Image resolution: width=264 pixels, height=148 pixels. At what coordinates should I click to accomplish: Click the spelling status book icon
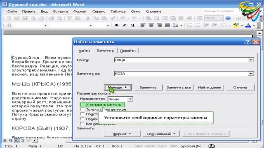pos(212,146)
